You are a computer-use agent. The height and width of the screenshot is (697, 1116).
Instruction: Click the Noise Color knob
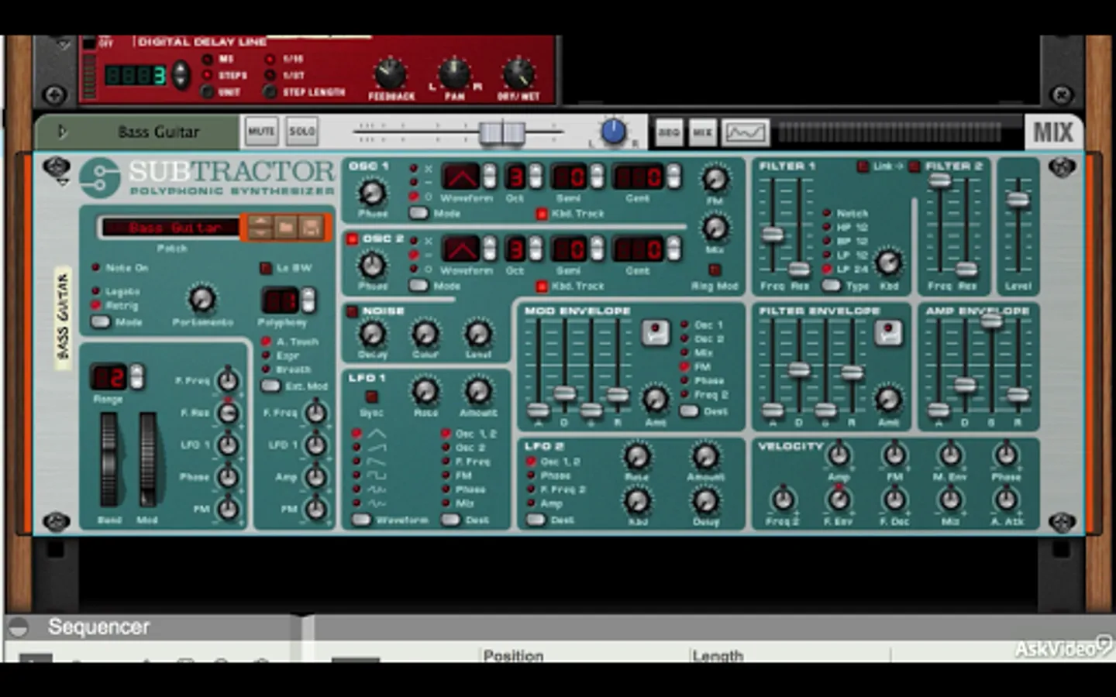tap(425, 334)
